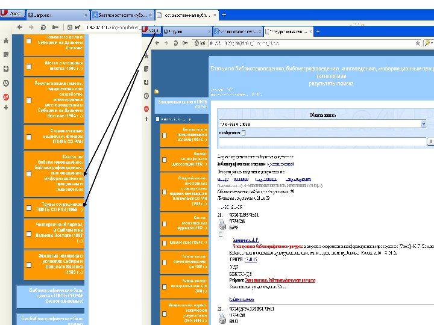Switch to first tab in back window
This screenshot has height=325, width=434.
pos(58,15)
